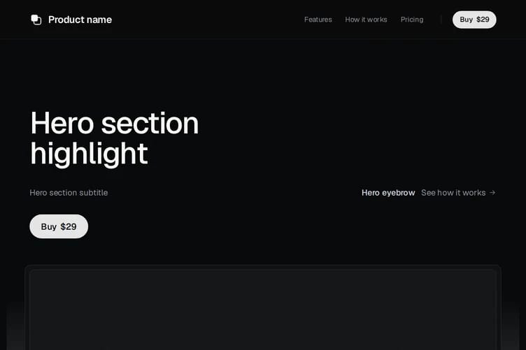Click the large Buy $29 hero button
526x350 pixels.
pyautogui.click(x=59, y=226)
